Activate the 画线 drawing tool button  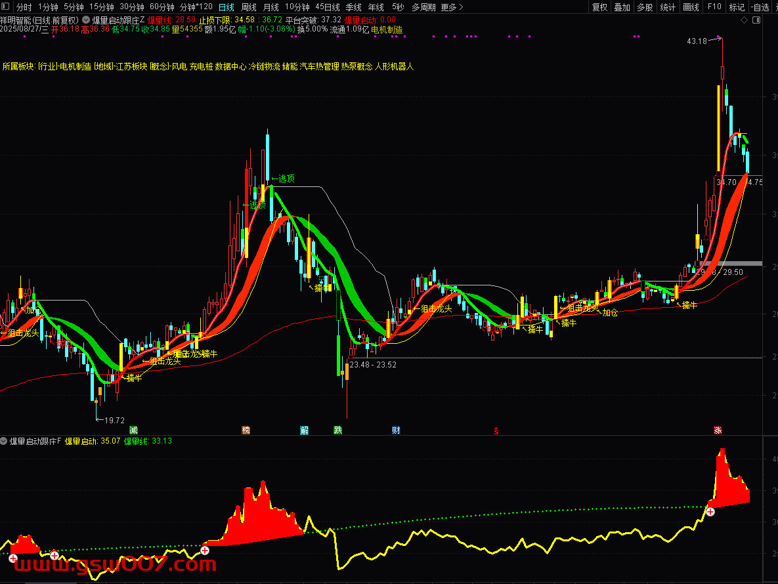[691, 7]
